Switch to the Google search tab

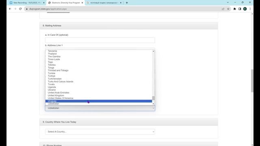pyautogui.click(x=104, y=3)
